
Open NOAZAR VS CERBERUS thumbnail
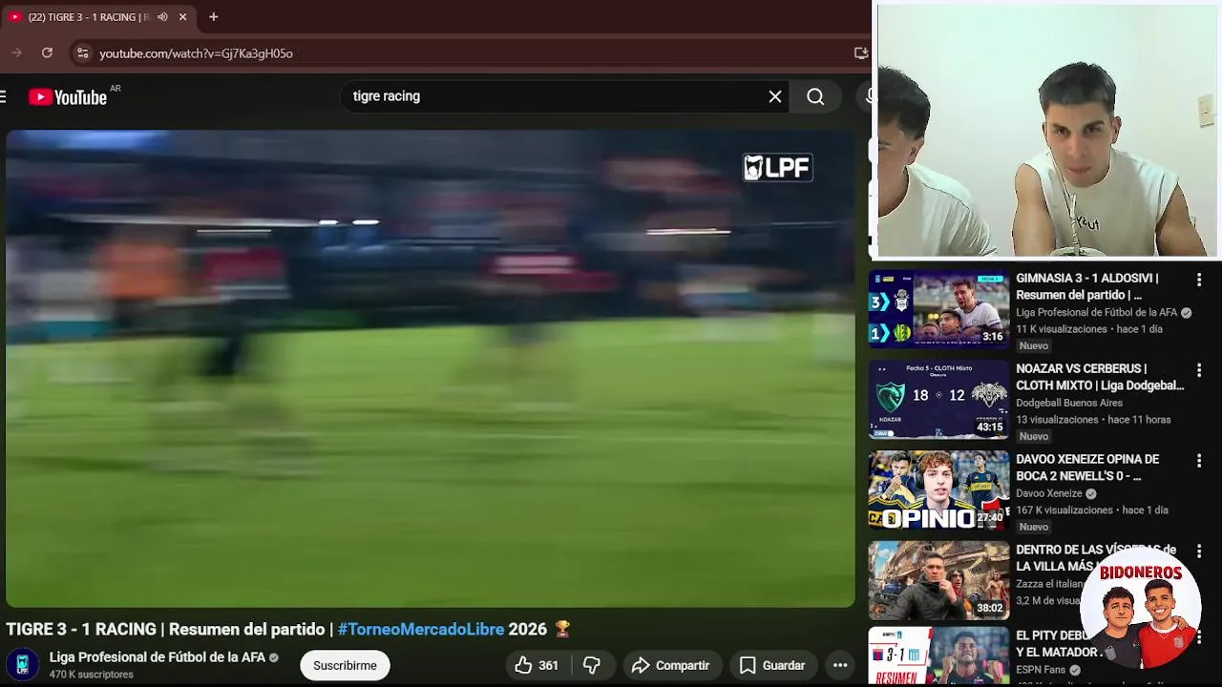point(938,400)
